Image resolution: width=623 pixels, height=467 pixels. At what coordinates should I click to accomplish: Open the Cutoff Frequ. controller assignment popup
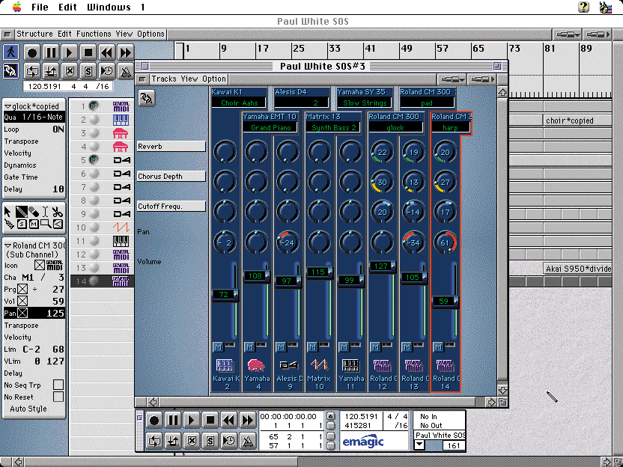pos(171,206)
